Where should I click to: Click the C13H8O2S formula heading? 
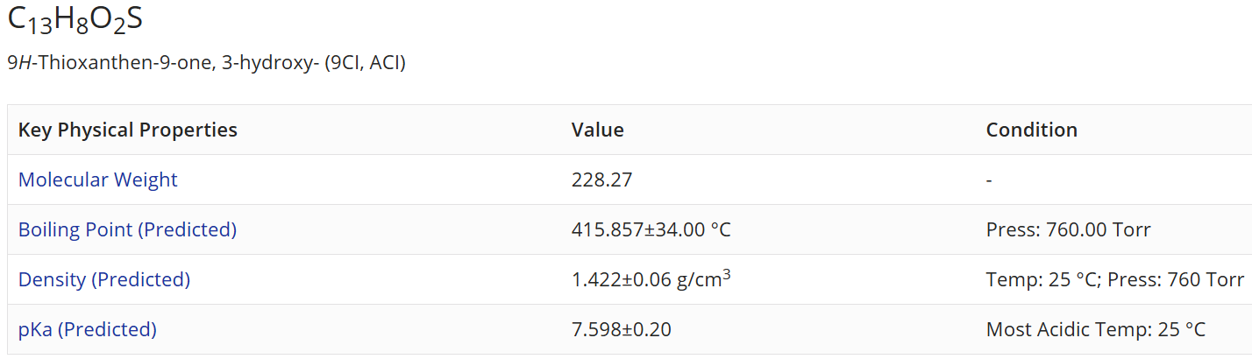[x=75, y=21]
